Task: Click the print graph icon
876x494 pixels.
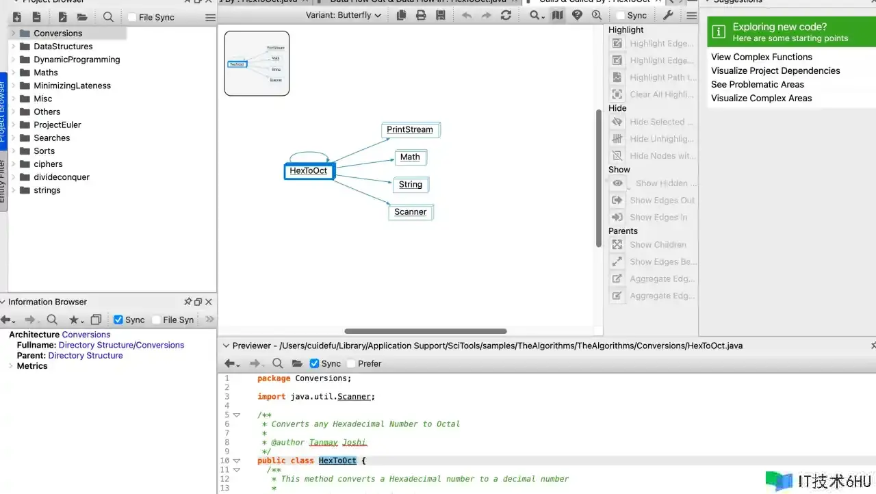Action: pos(421,15)
